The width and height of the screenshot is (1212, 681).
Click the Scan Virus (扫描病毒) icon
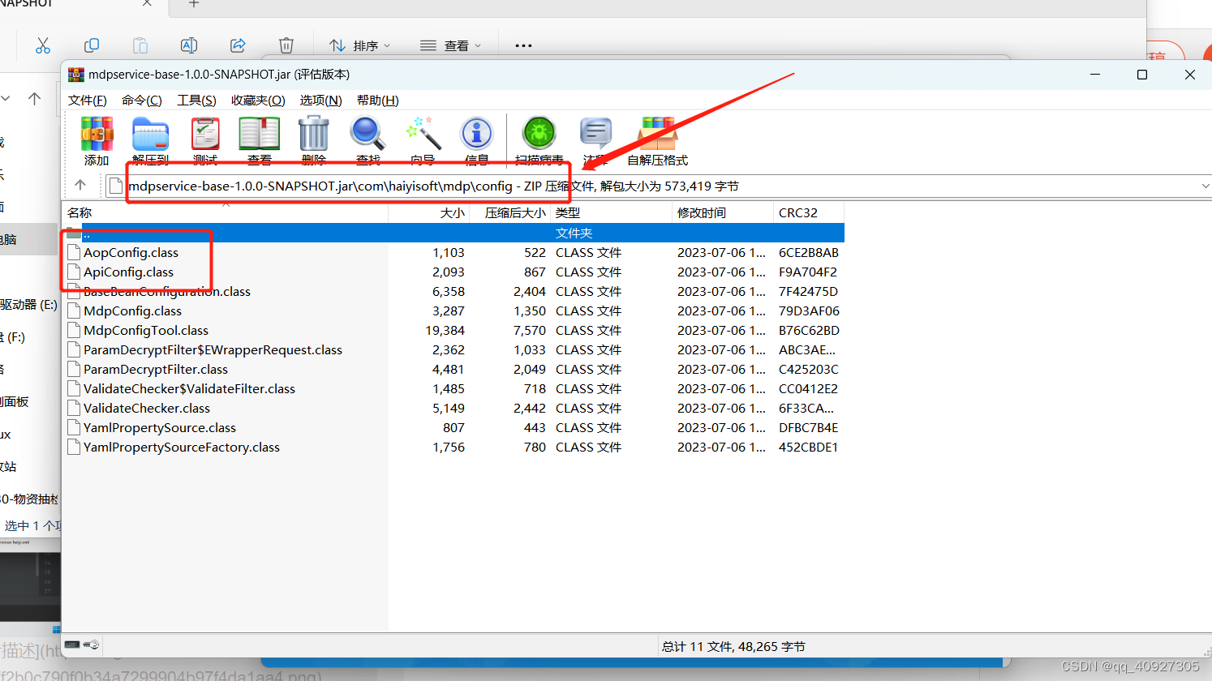click(x=539, y=140)
